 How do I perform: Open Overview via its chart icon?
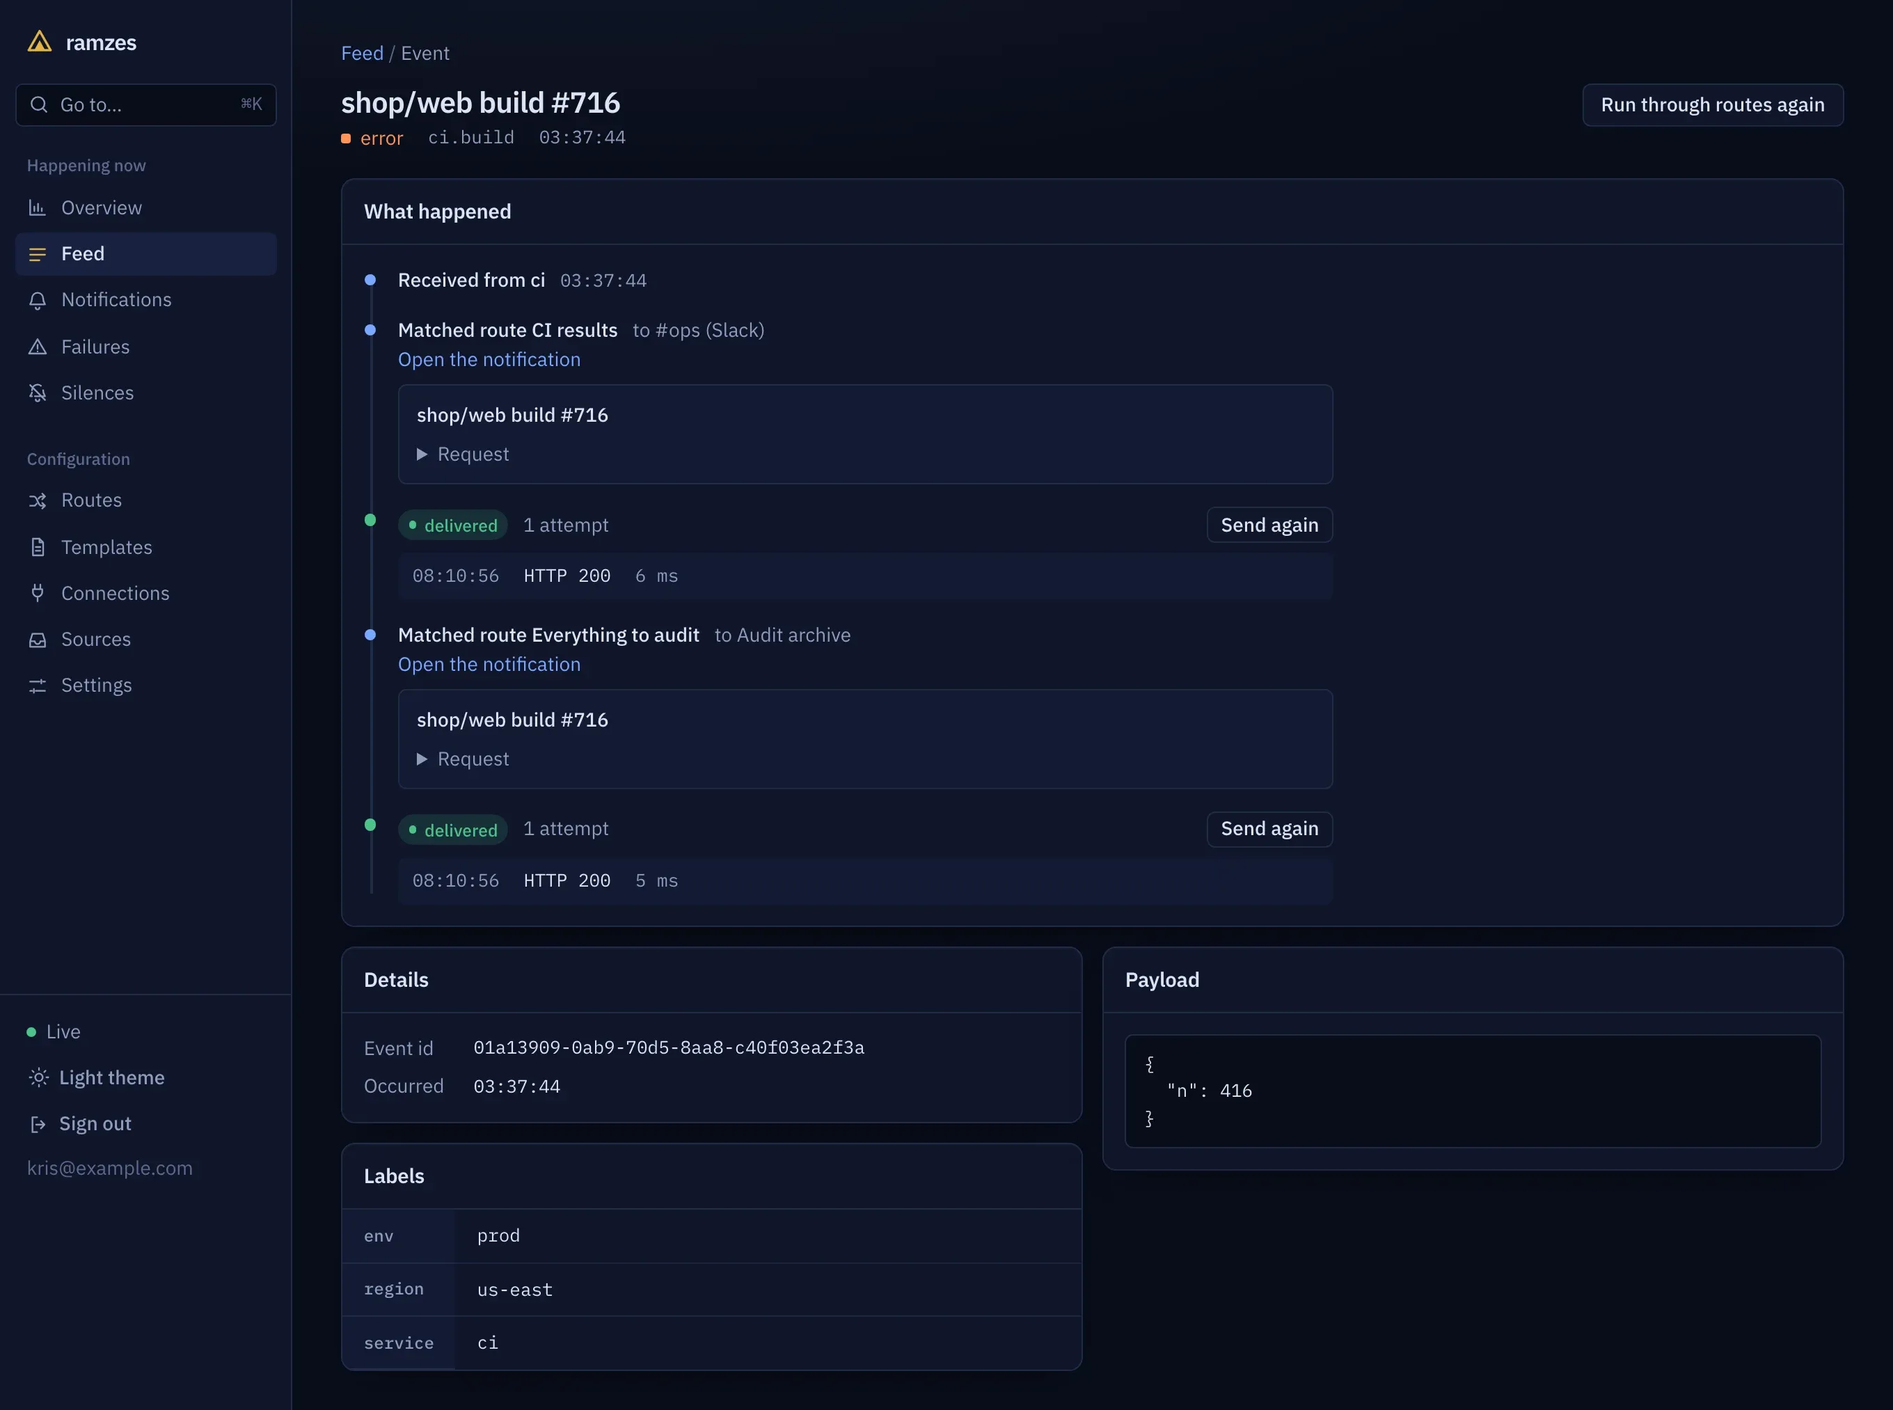37,207
